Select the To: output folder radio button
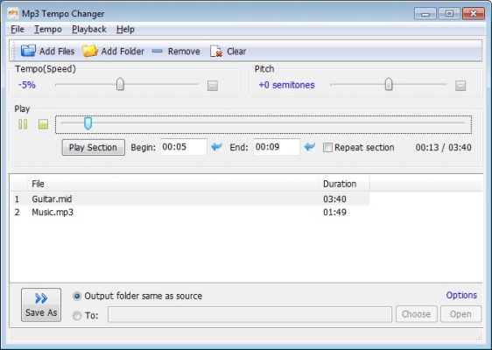Screen dimensions: 492x350 click(x=77, y=315)
